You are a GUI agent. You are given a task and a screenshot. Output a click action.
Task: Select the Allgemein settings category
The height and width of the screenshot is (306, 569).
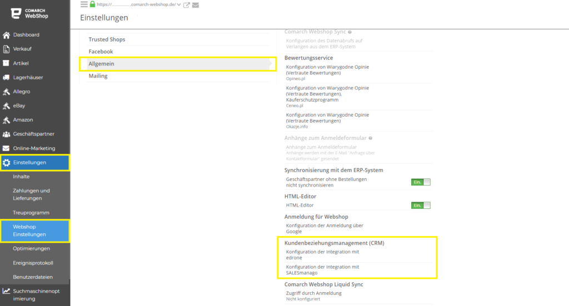[x=178, y=64]
